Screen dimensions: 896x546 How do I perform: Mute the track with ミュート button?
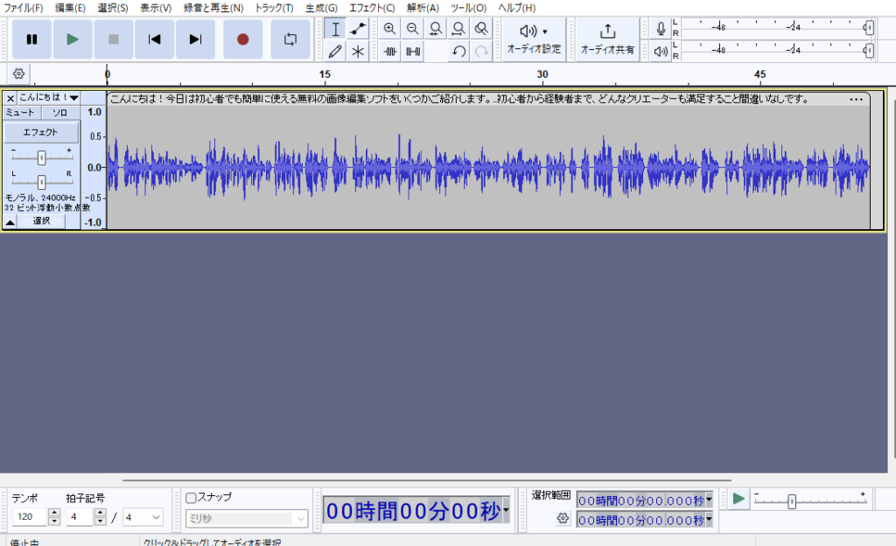coord(20,113)
